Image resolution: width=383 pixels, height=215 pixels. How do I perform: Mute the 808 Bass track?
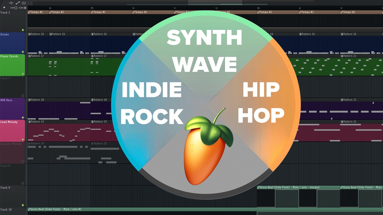(x=23, y=118)
